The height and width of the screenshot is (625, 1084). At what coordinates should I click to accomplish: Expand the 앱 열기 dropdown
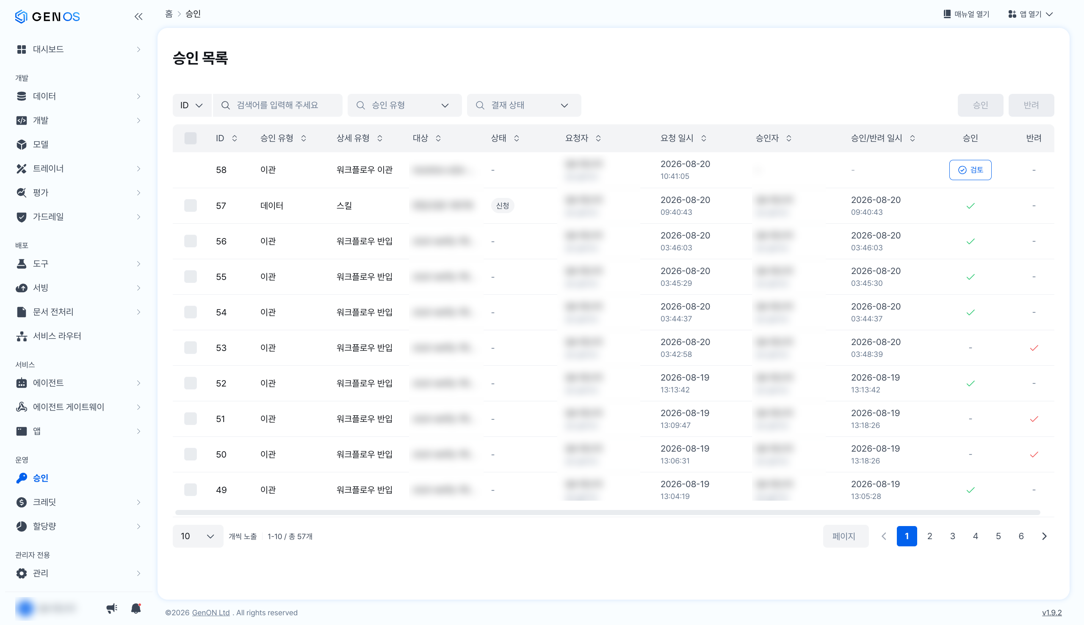(x=1030, y=14)
